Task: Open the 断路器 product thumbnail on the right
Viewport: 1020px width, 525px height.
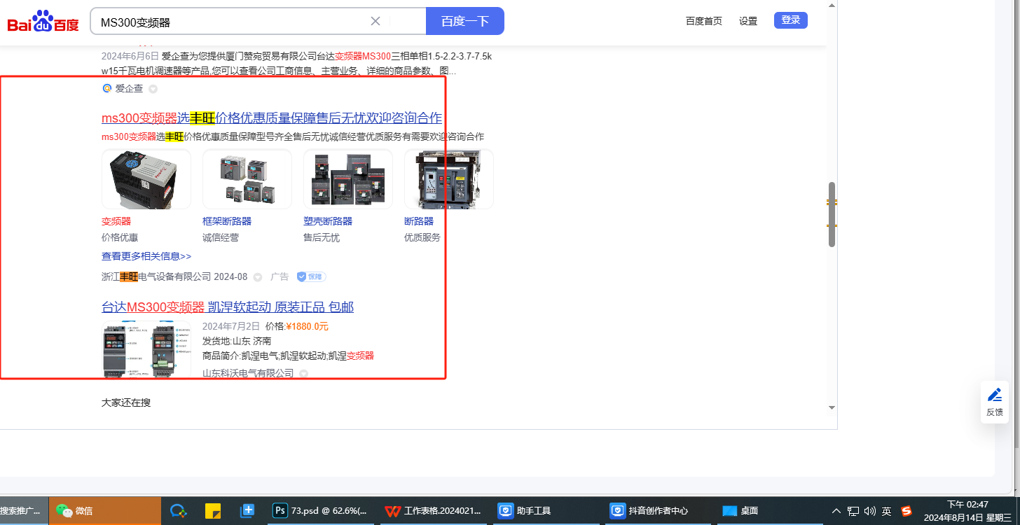Action: (x=449, y=179)
